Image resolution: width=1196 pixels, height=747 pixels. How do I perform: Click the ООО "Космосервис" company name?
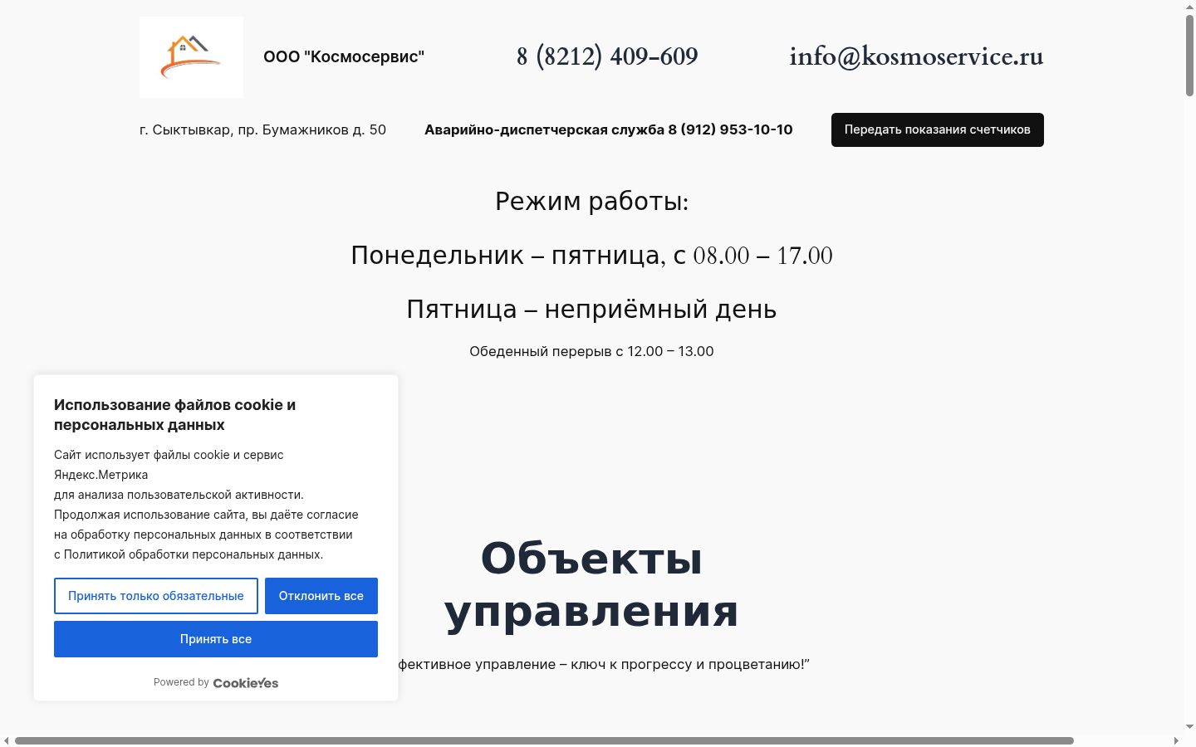344,57
